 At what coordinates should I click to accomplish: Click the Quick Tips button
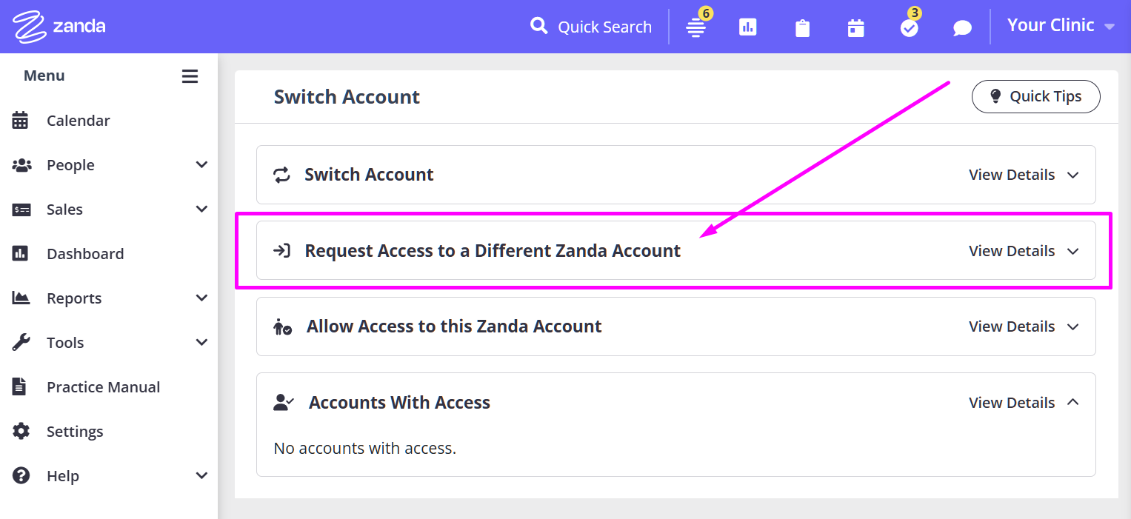(1035, 96)
